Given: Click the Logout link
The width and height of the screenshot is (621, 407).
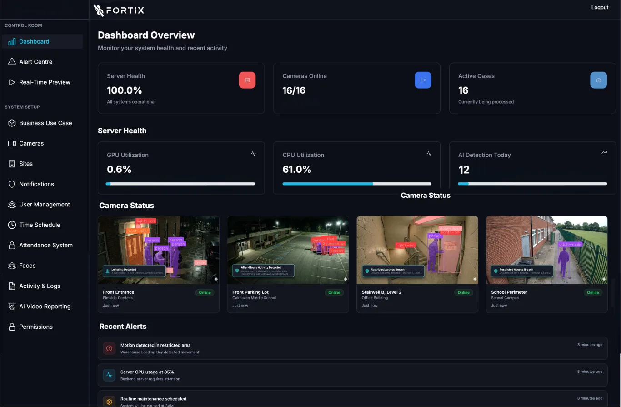Looking at the screenshot, I should click(x=600, y=7).
